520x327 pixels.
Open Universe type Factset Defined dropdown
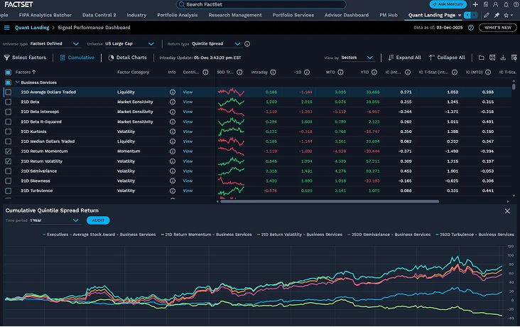pos(55,44)
